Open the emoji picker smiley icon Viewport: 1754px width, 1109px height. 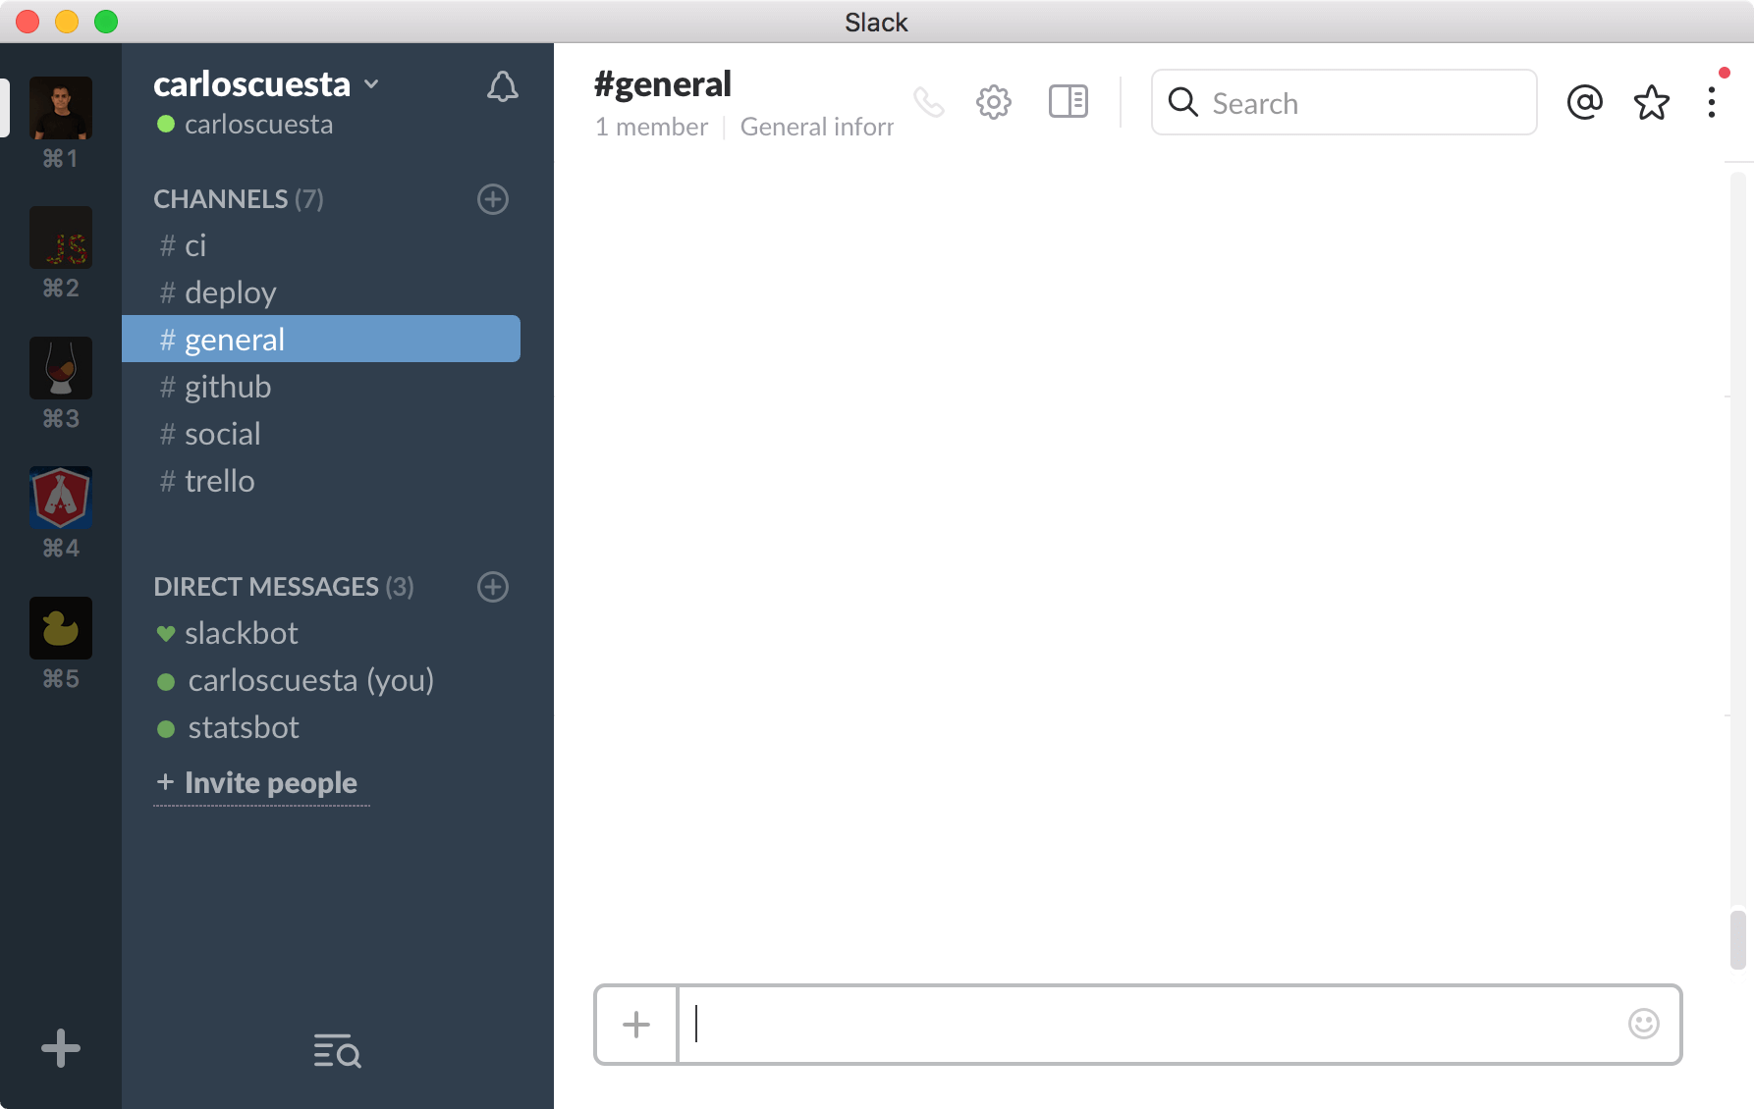[x=1644, y=1024]
